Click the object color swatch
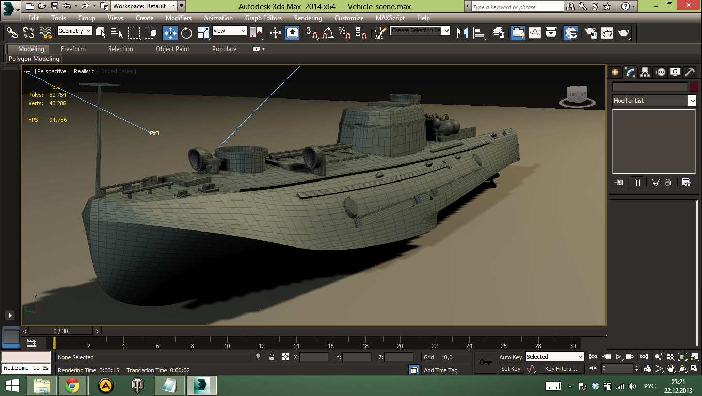This screenshot has width=702, height=396. 694,87
